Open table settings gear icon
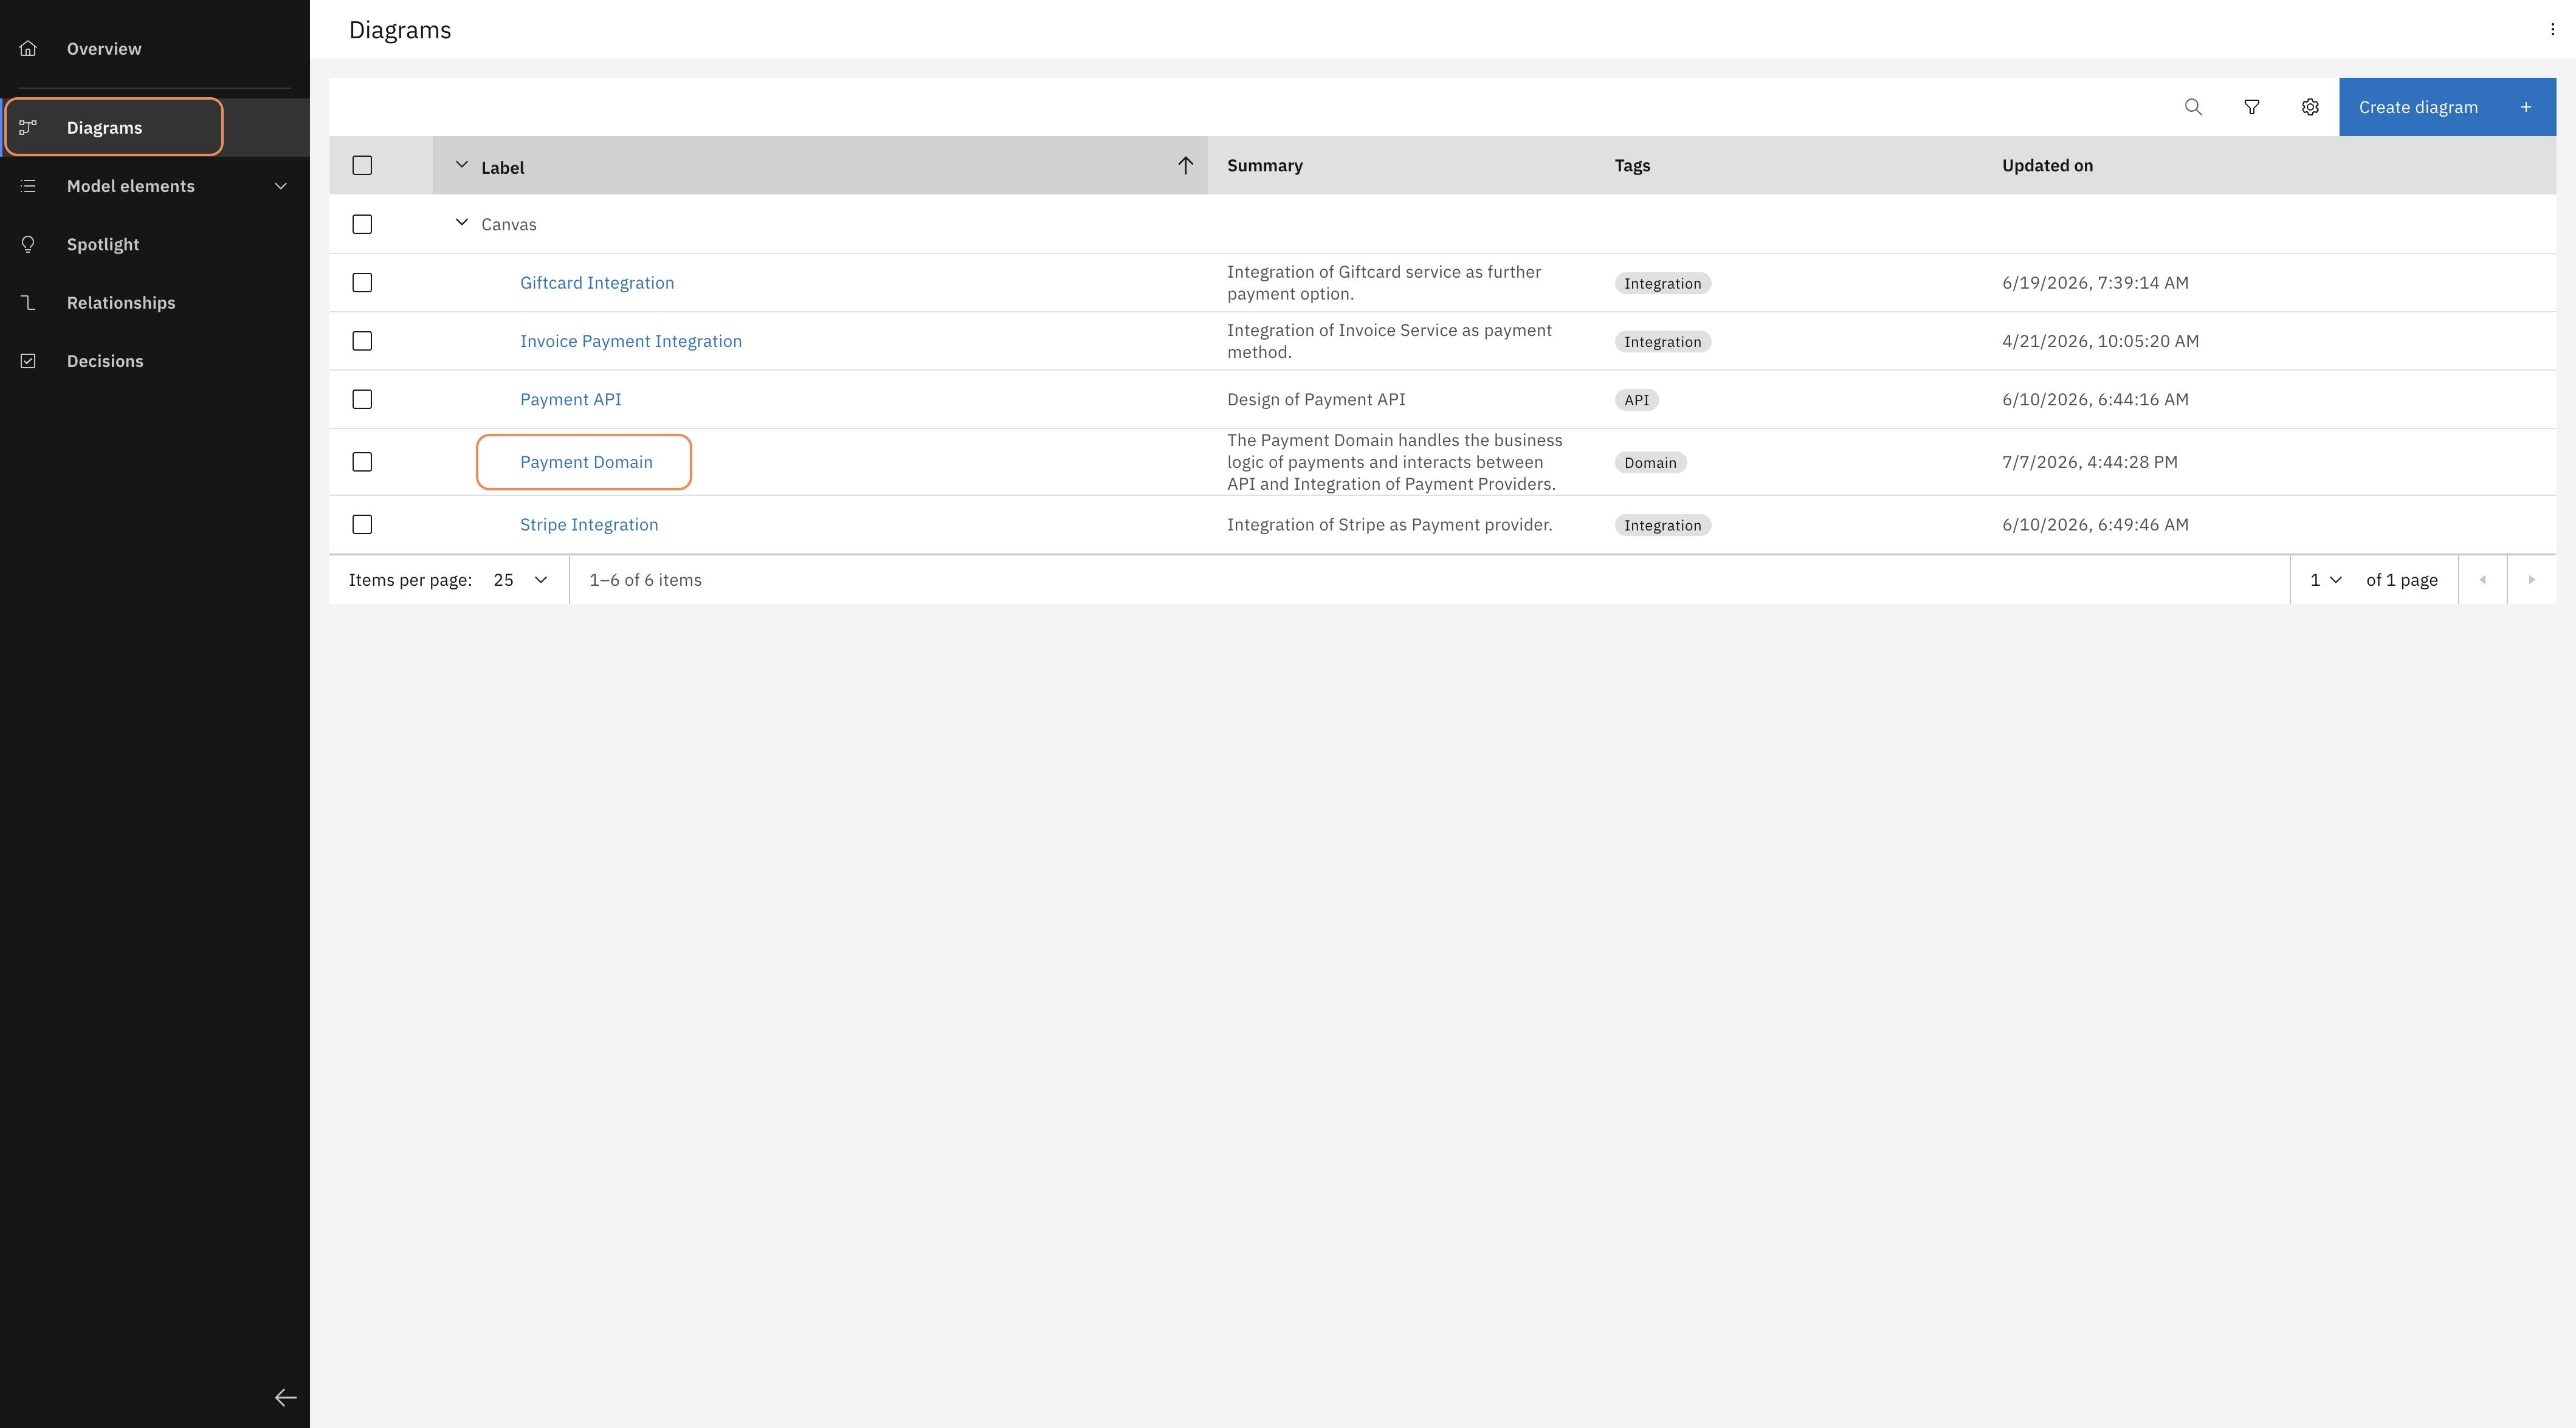 (2310, 107)
